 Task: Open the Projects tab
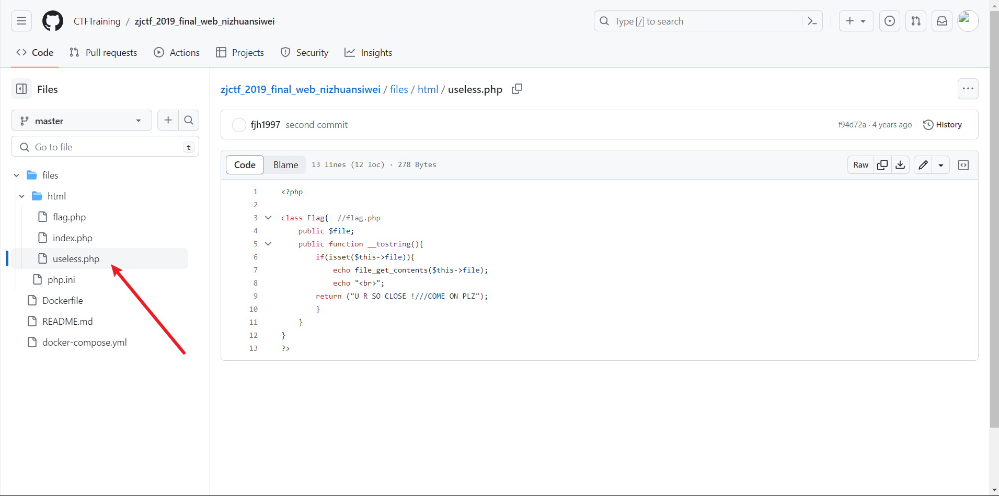240,52
